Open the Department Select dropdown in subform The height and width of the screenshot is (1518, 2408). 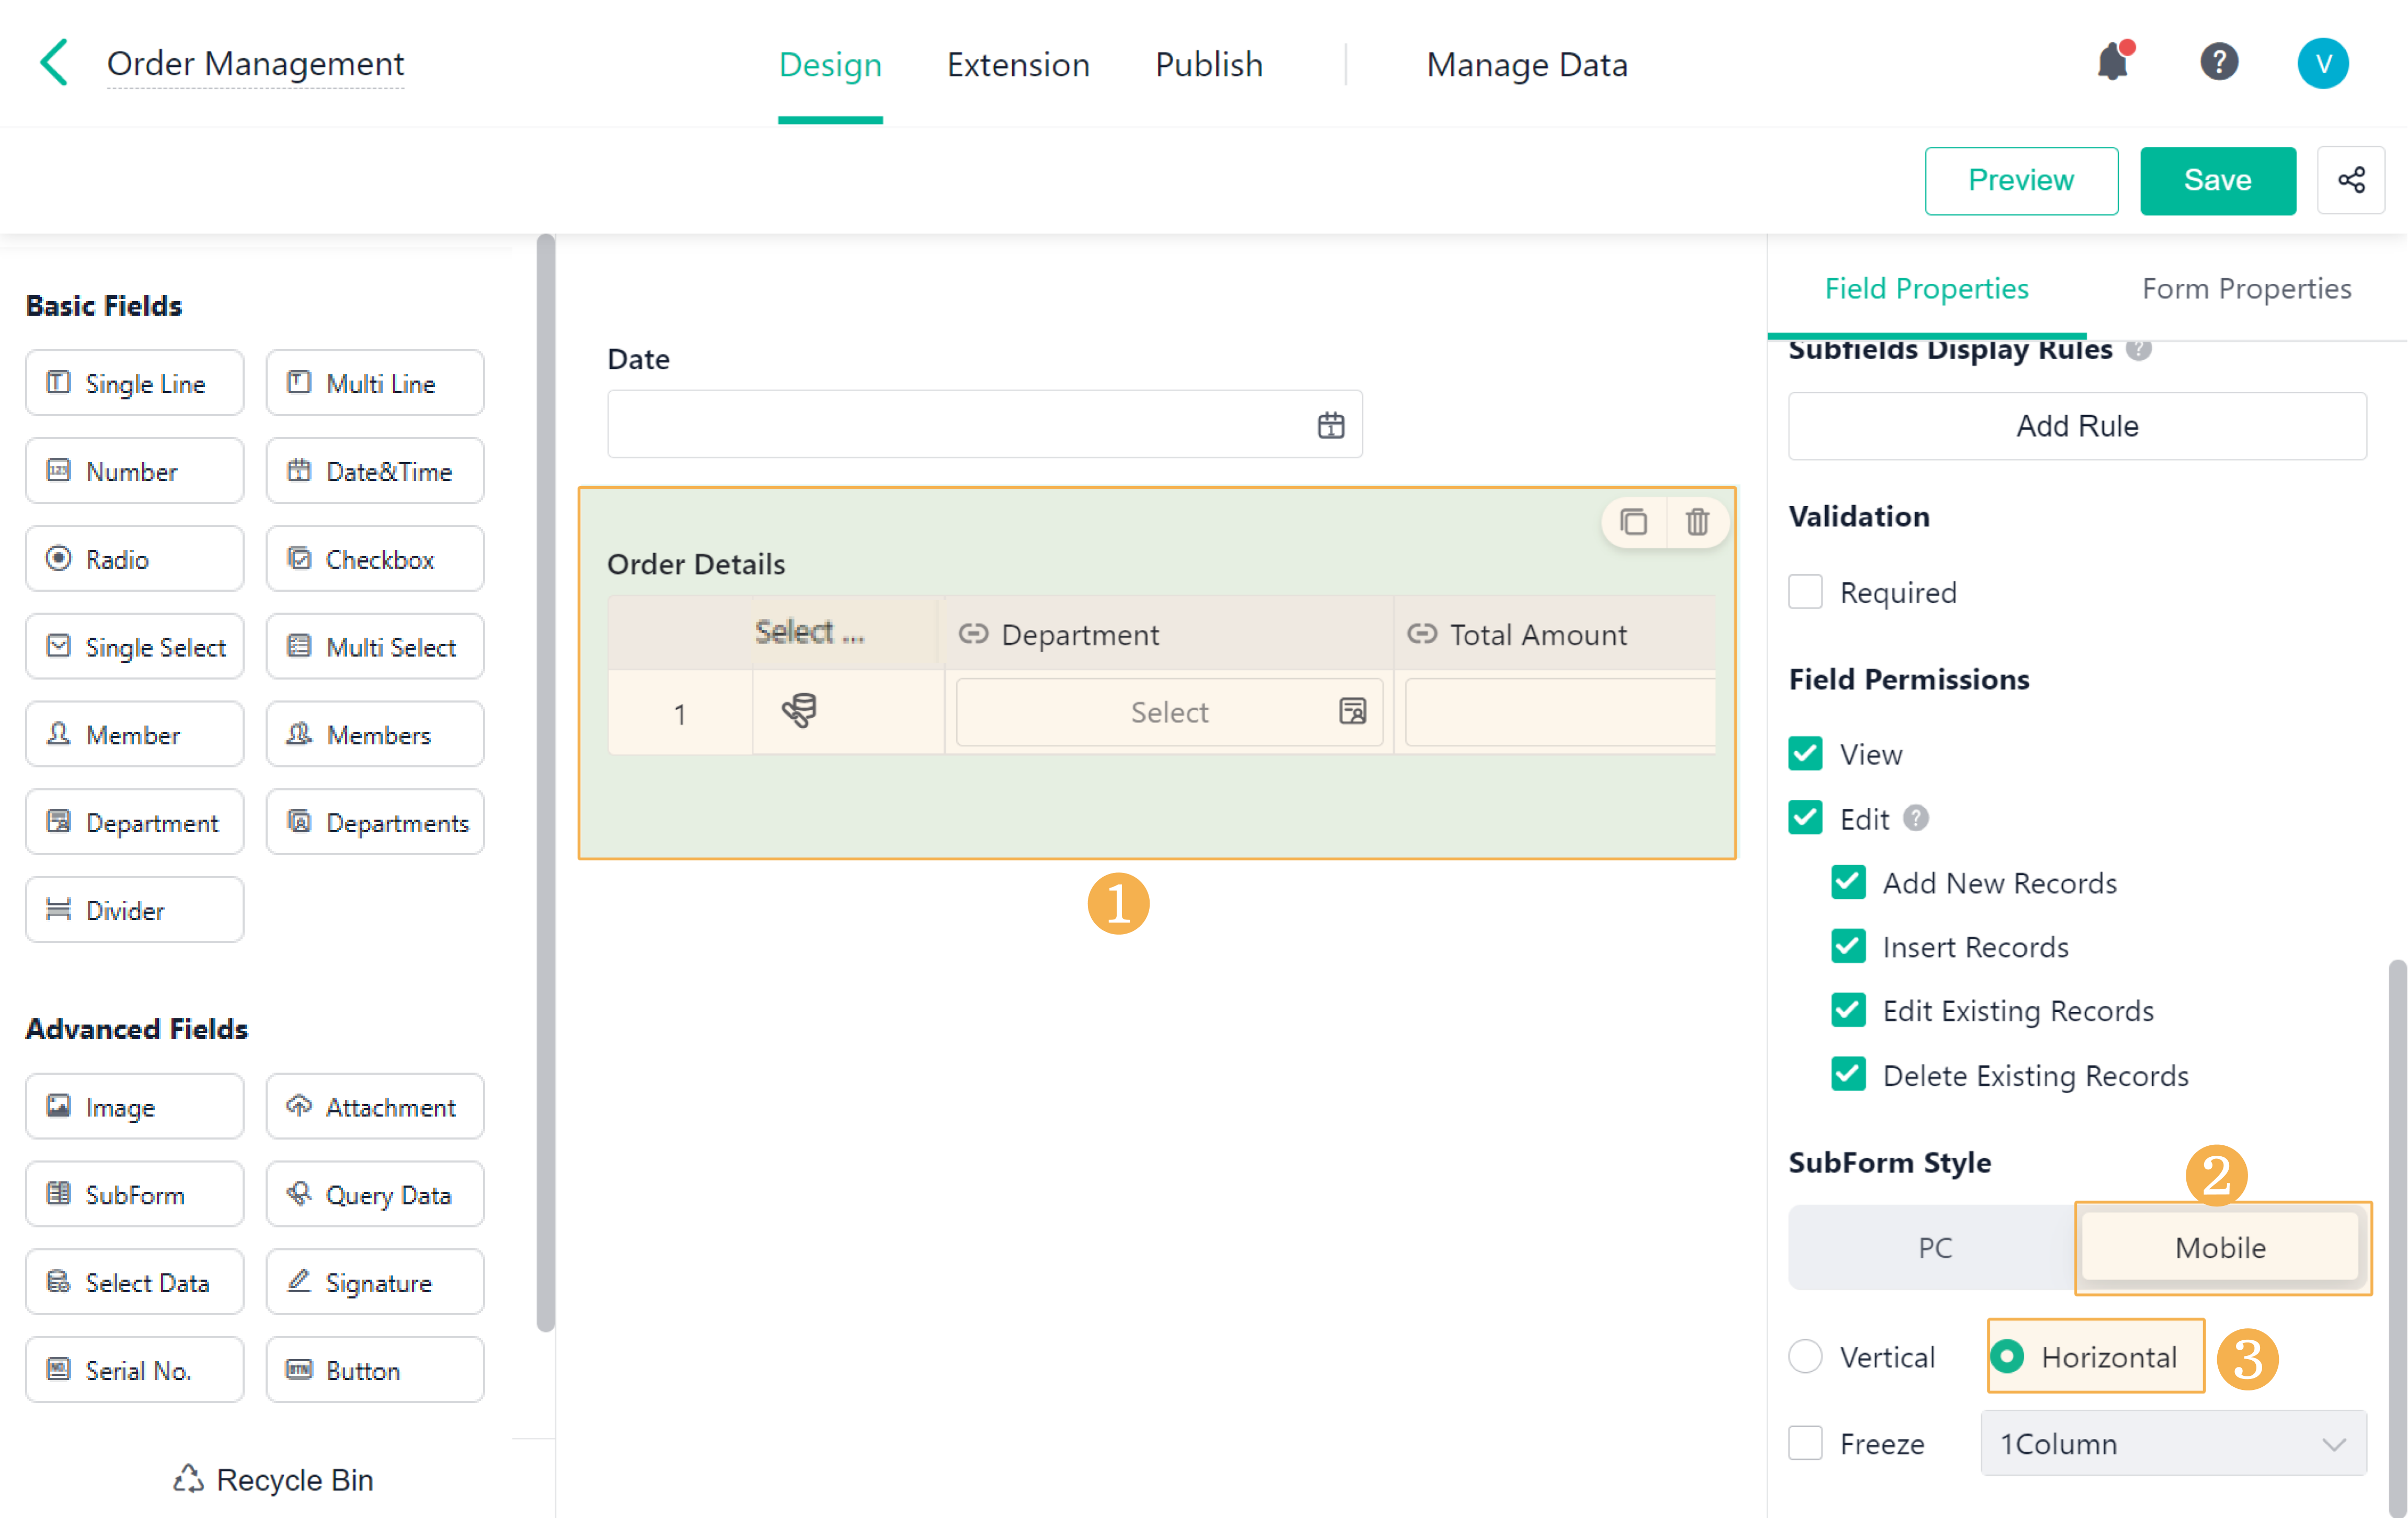pyautogui.click(x=1168, y=712)
